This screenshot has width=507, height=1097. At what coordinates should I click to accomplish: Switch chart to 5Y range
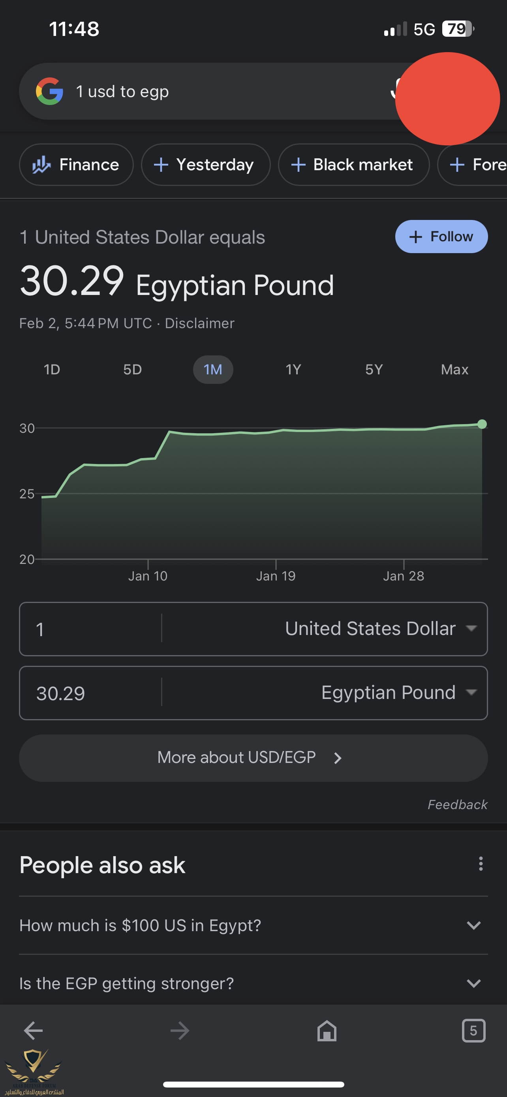point(374,369)
